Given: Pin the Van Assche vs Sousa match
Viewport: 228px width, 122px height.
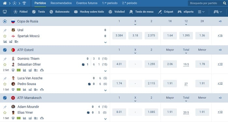Looking at the screenshot, I should [5, 79].
